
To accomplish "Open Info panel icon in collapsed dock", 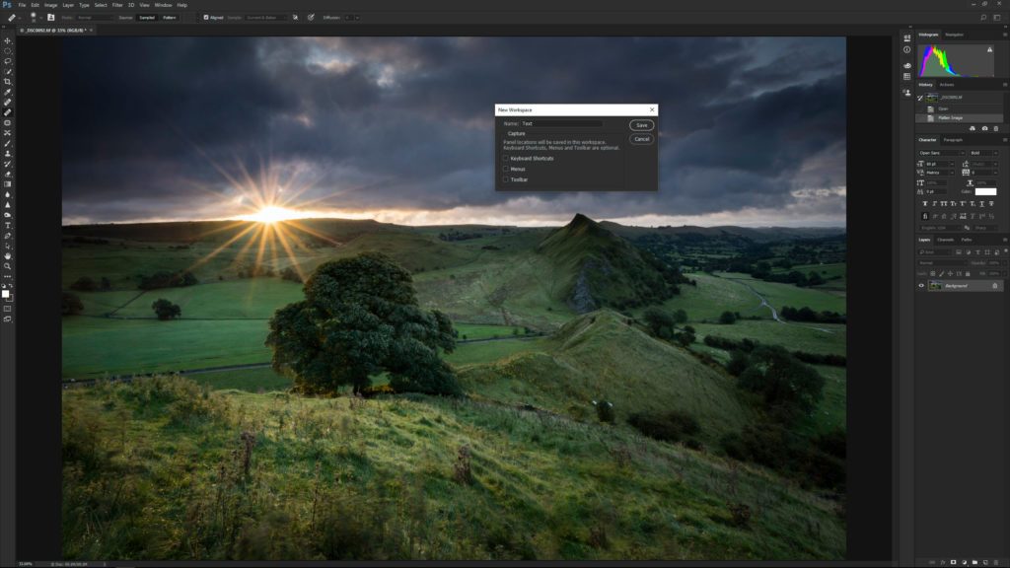I will (907, 50).
